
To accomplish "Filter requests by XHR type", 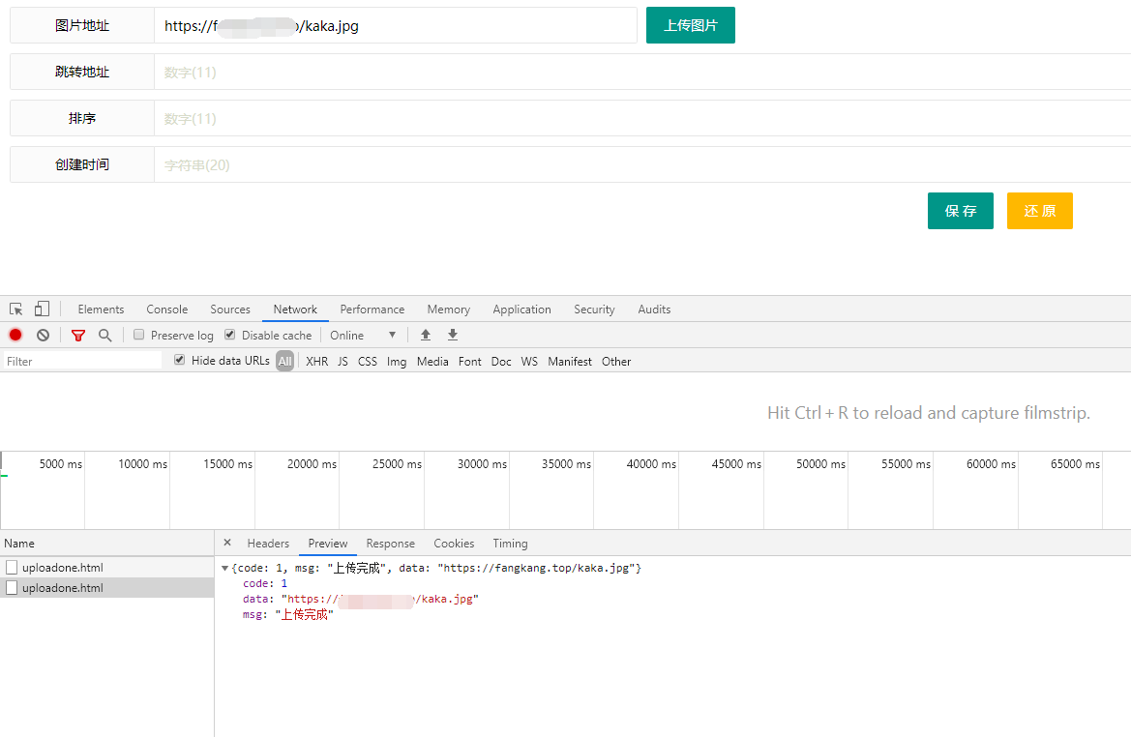I will pyautogui.click(x=316, y=362).
